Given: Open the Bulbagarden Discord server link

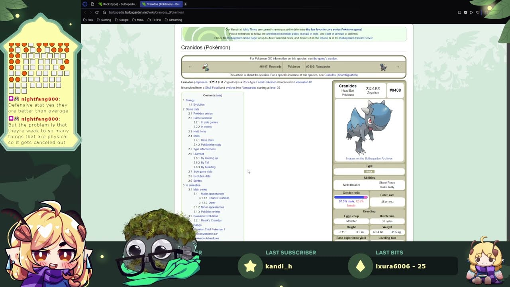Looking at the screenshot, I should pos(356,38).
